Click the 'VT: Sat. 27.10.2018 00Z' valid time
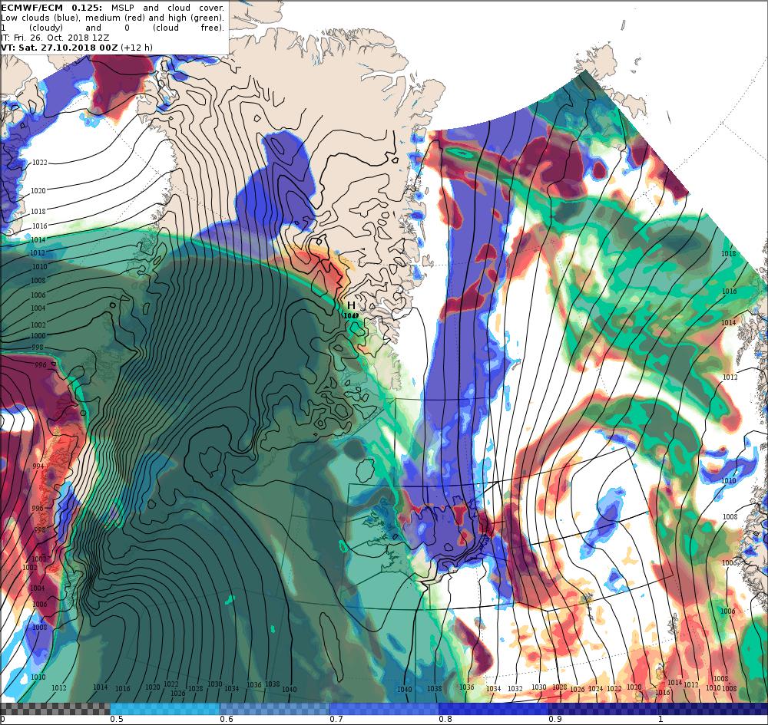768x725 pixels. click(x=59, y=48)
